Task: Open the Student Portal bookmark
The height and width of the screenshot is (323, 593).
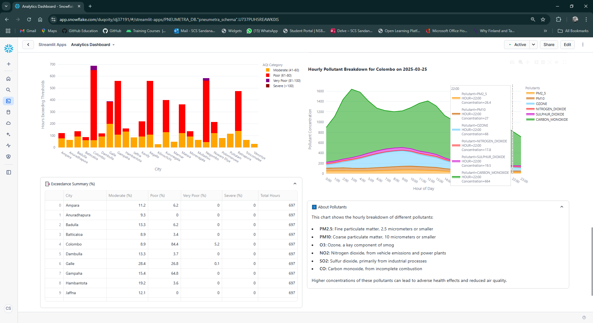Action: [304, 31]
